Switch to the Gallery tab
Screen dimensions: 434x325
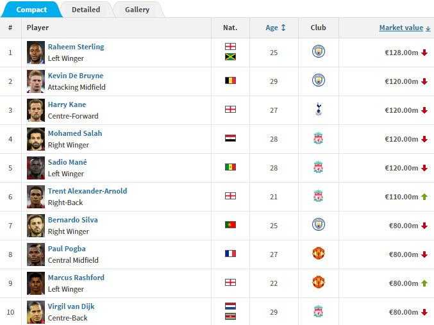click(137, 10)
